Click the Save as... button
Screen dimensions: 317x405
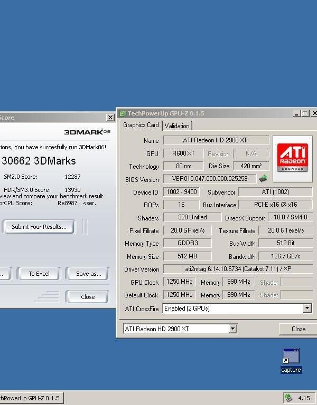[89, 274]
